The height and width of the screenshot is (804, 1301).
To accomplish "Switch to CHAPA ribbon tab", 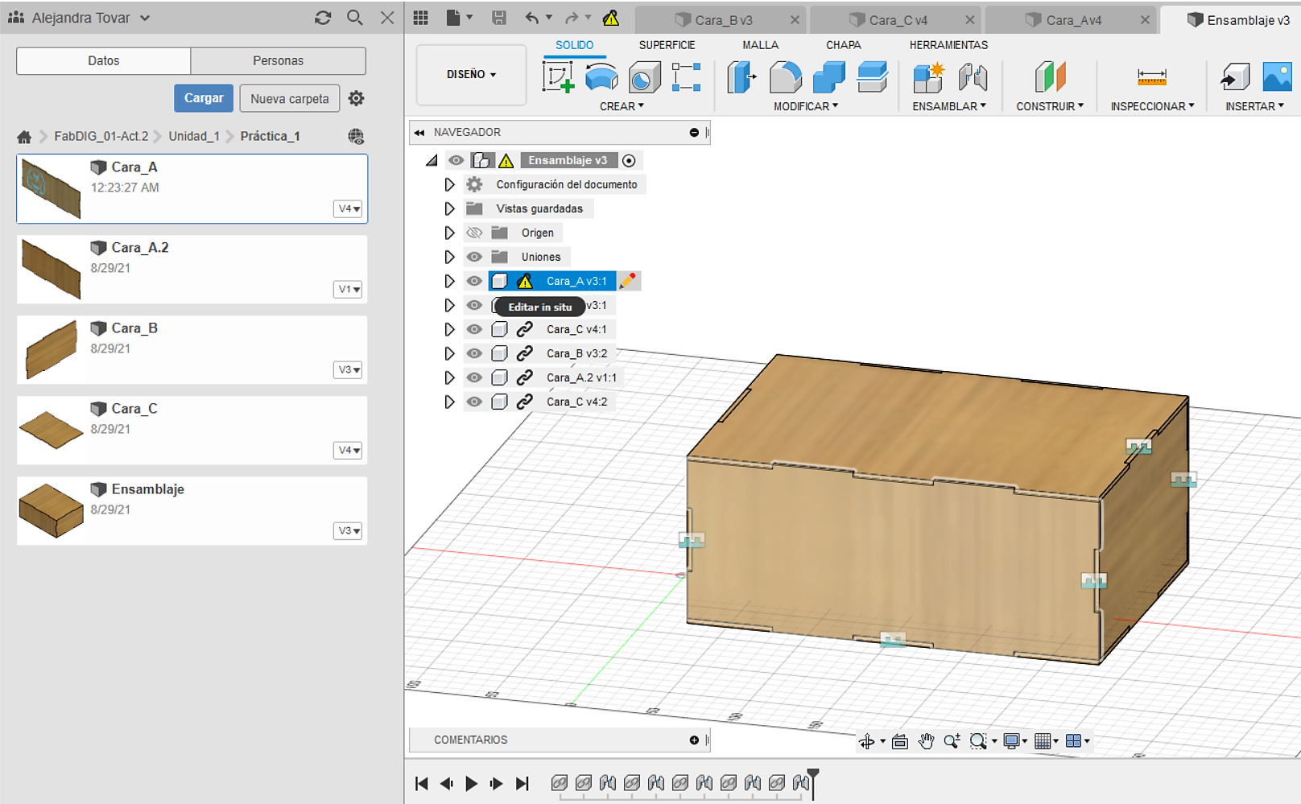I will coord(843,45).
